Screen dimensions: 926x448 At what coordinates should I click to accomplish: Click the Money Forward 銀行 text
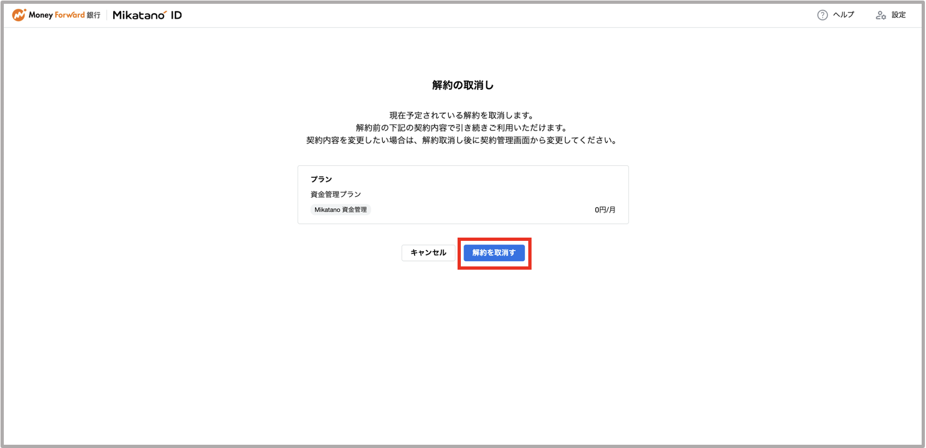64,15
